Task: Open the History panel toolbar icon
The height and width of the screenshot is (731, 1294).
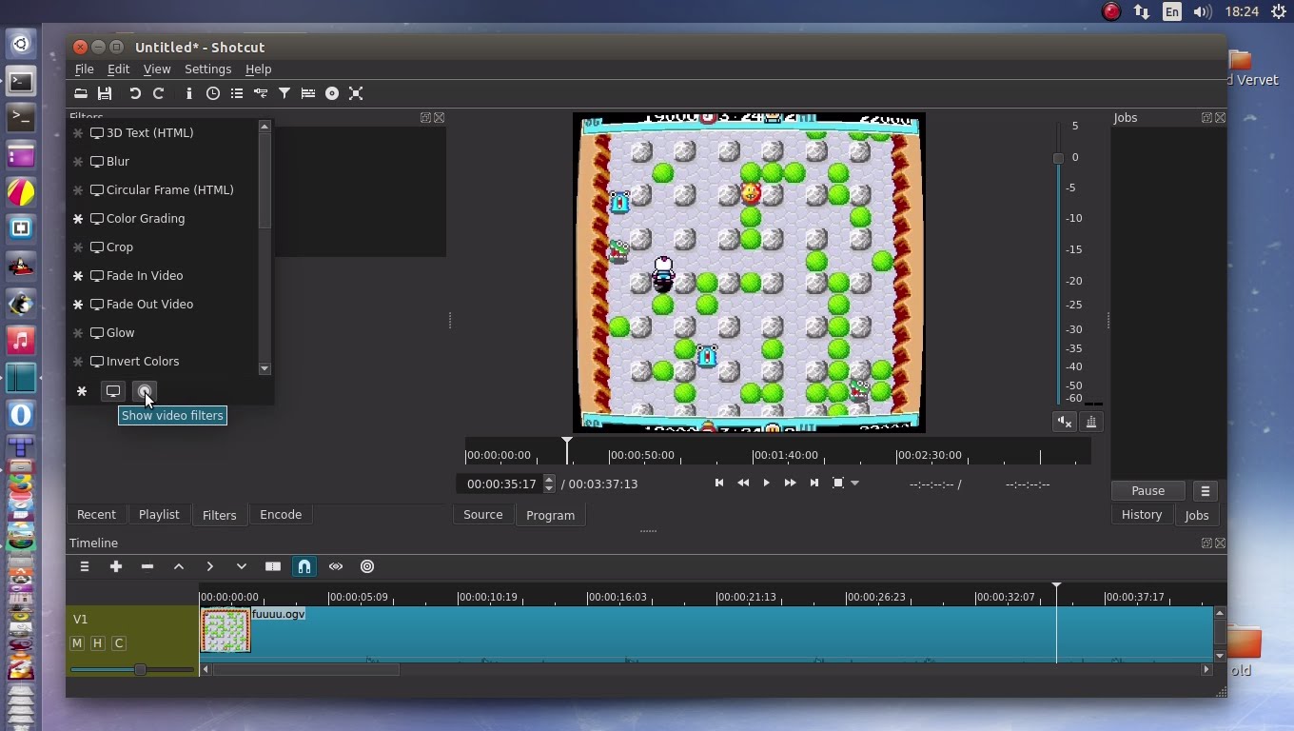Action: 261,93
